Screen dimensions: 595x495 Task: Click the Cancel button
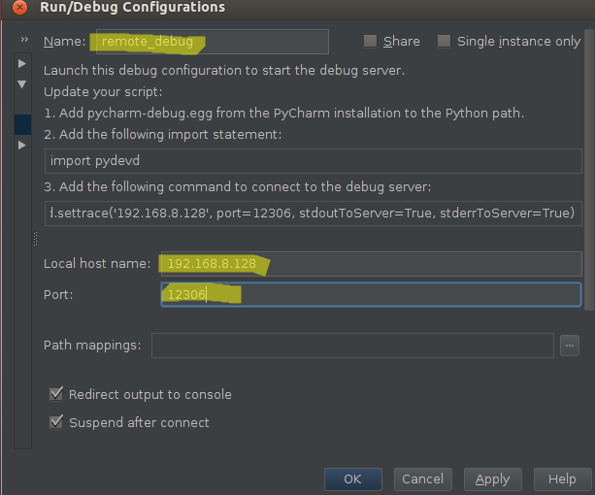(423, 479)
